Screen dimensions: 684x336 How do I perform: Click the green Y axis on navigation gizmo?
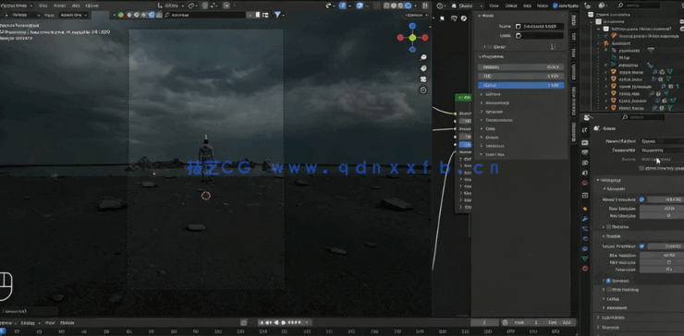412,38
